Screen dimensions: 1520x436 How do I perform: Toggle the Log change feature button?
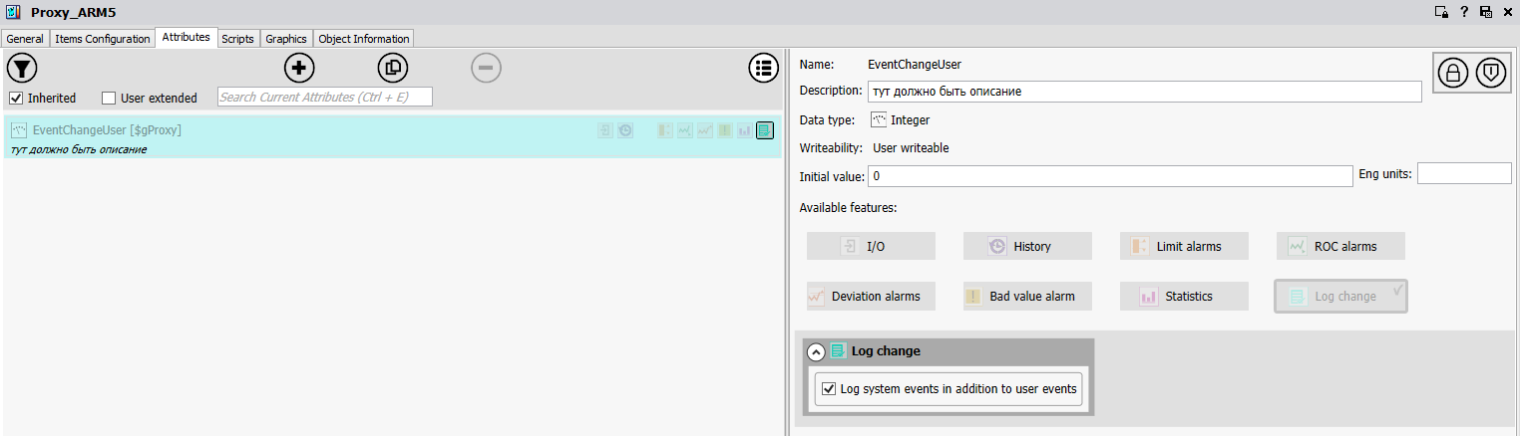pyautogui.click(x=1339, y=297)
